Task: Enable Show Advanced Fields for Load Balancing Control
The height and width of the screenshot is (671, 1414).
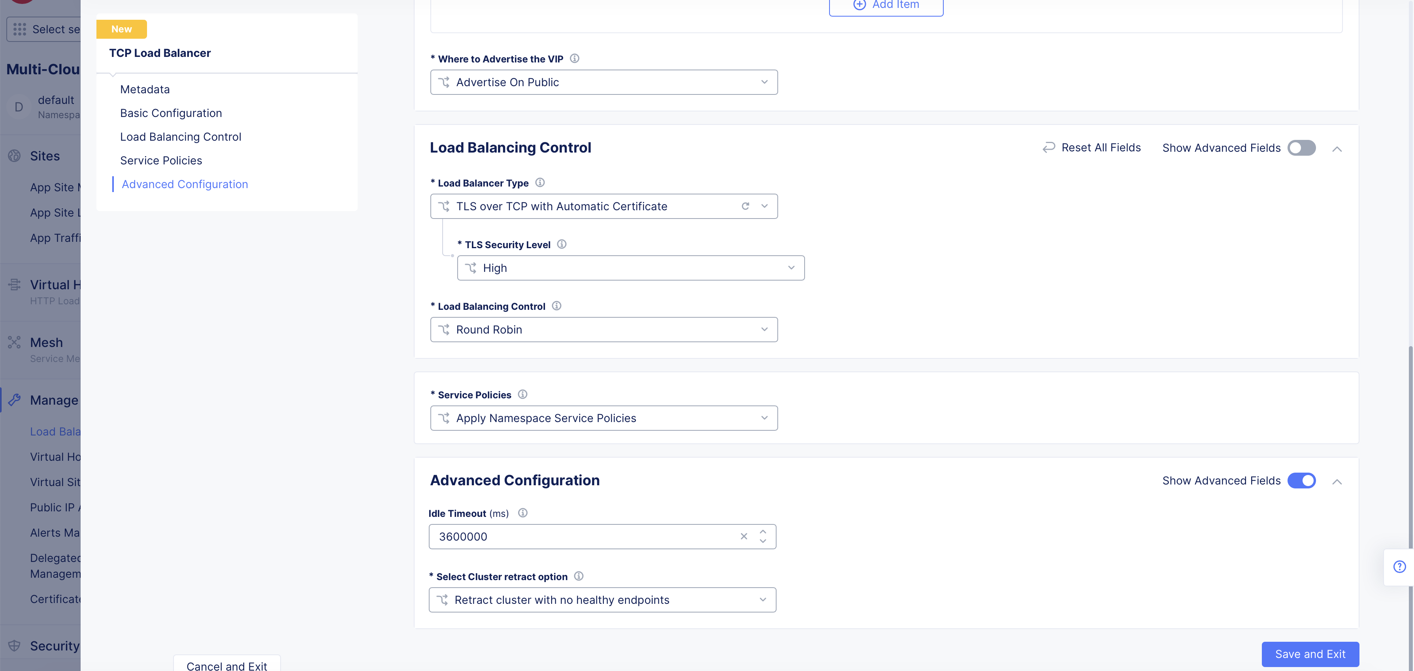Action: [x=1301, y=148]
